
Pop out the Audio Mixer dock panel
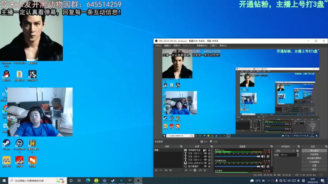tap(271, 146)
